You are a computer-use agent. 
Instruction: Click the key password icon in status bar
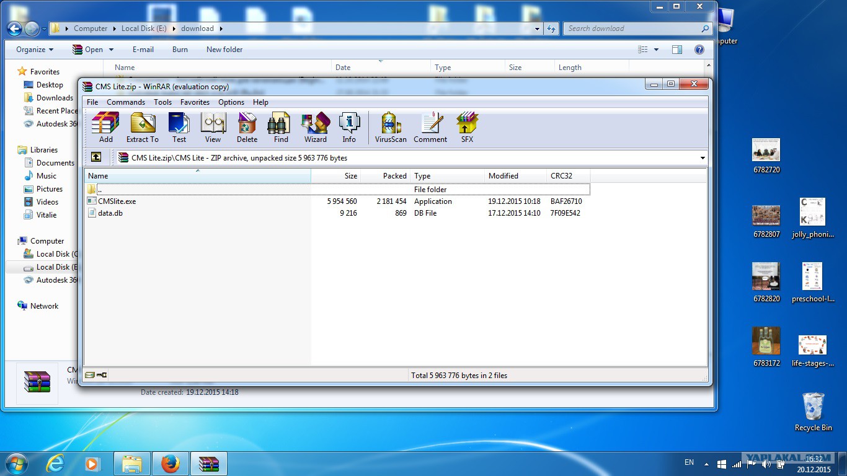pyautogui.click(x=102, y=375)
